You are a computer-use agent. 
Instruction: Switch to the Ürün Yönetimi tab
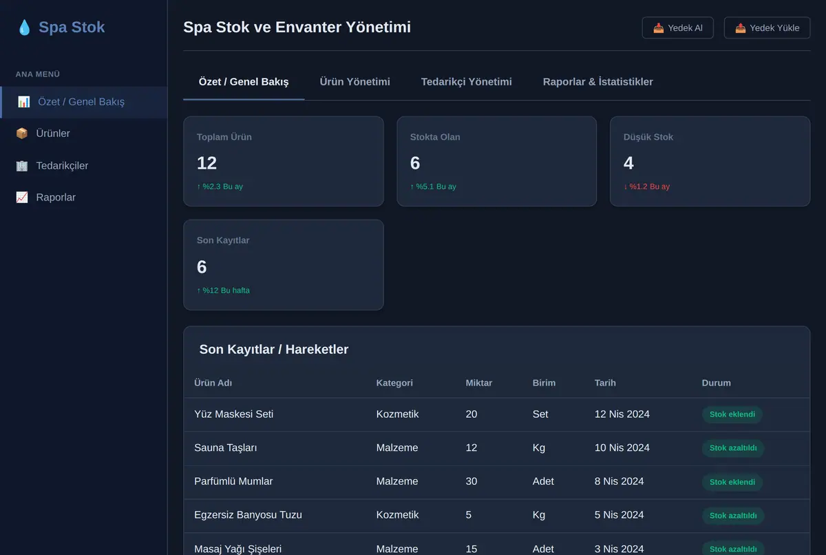tap(355, 82)
